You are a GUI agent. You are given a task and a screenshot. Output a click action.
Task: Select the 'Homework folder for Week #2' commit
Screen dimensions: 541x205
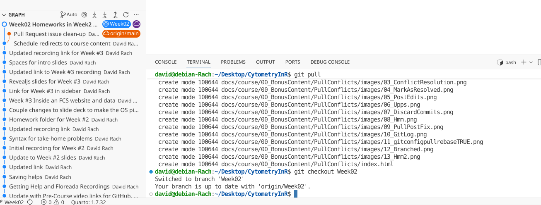click(x=49, y=119)
